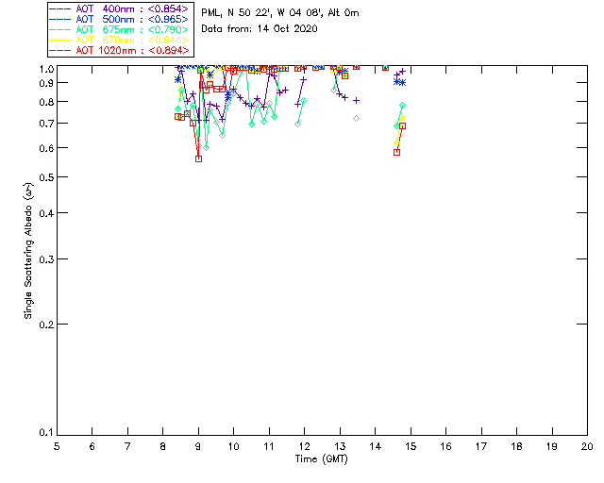Screen dimensions: 604x483
Task: Click the 0.2 tick label on y-axis
Action: [x=46, y=325]
